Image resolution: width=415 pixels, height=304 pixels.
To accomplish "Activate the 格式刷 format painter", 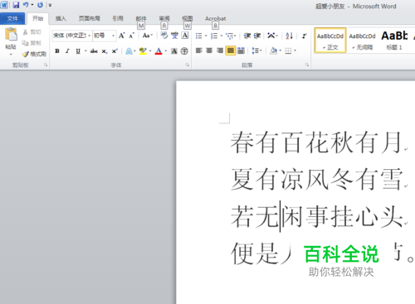I will [x=34, y=54].
